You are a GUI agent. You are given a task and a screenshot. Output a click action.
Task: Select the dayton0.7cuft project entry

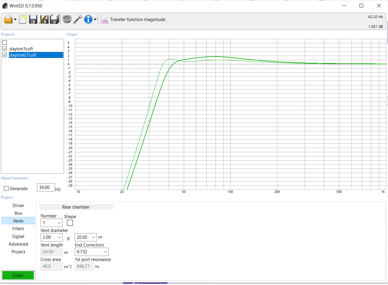tap(36, 55)
